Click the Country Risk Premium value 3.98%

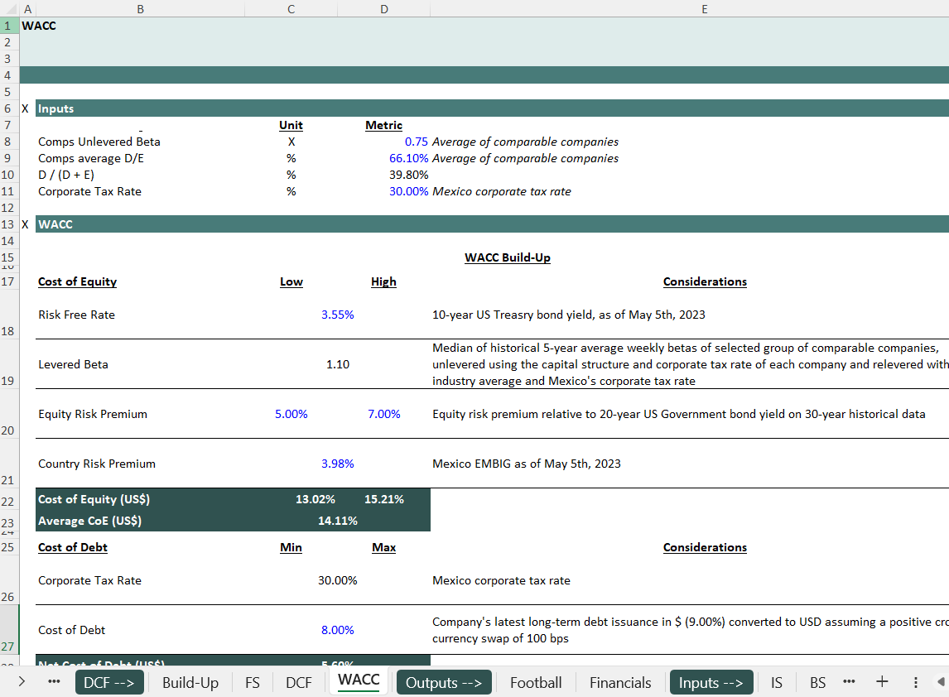(x=338, y=464)
